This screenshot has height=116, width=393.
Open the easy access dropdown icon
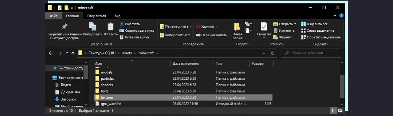coord(248,30)
